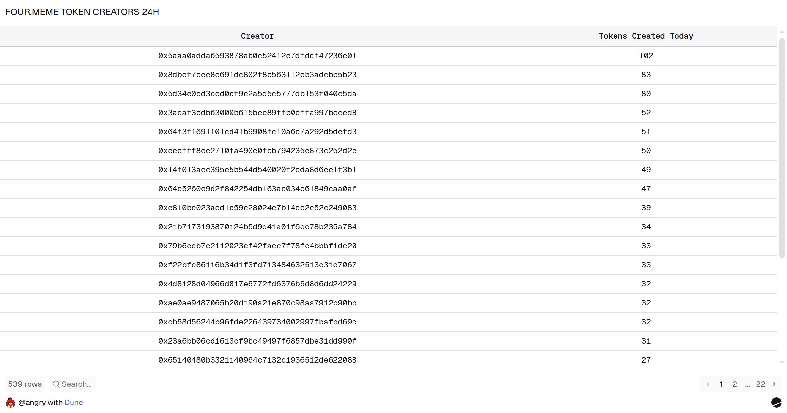Click the Dune logo icon in the corner

coord(776,402)
